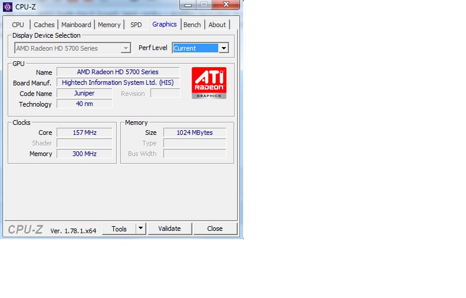Click the Close button at bottom
Image resolution: width=466 pixels, height=298 pixels.
point(215,229)
